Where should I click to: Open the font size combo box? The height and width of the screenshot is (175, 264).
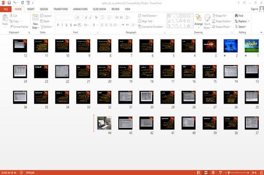pos(80,18)
